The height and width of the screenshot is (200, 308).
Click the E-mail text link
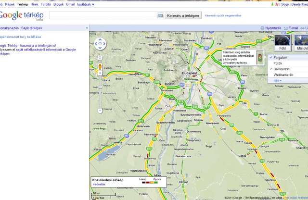pyautogui.click(x=293, y=28)
